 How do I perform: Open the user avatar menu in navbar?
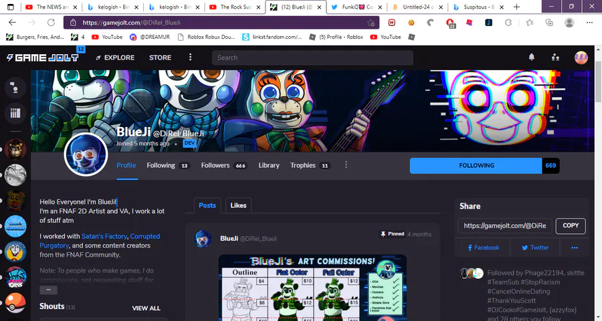(581, 58)
